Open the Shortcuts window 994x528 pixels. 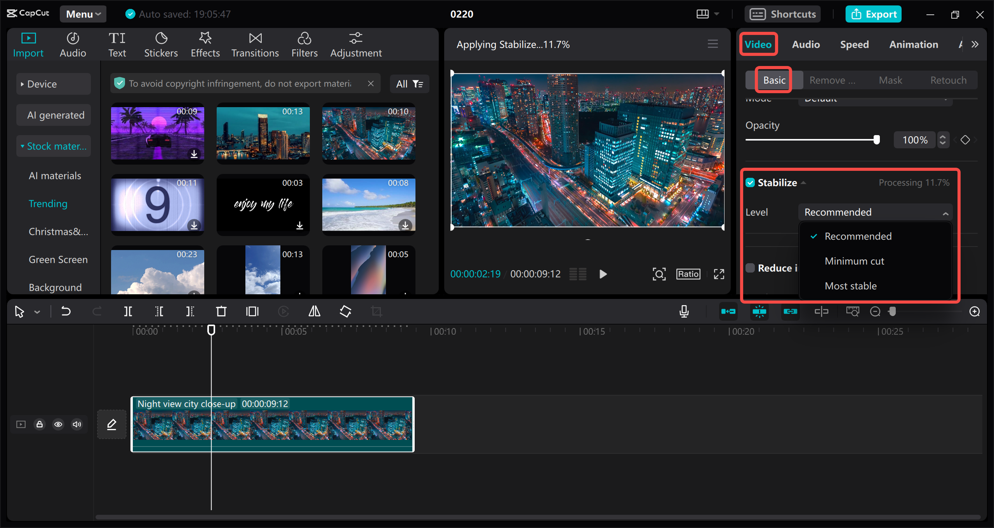tap(783, 14)
